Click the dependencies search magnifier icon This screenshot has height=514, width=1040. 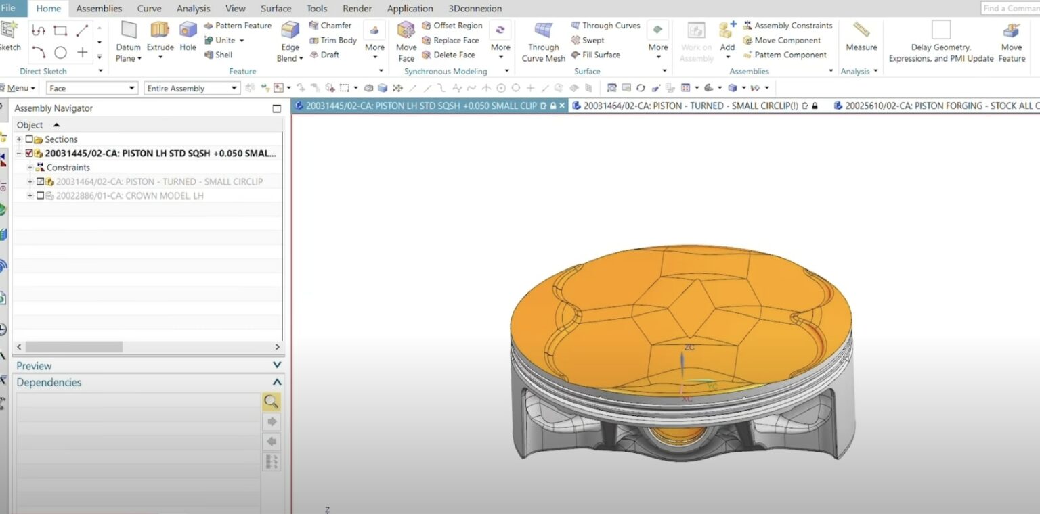pyautogui.click(x=272, y=402)
